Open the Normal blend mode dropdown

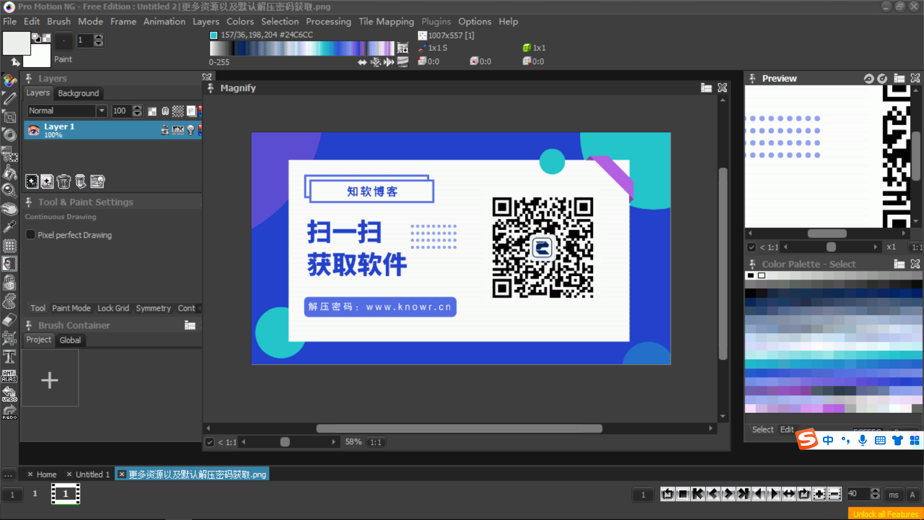point(102,111)
